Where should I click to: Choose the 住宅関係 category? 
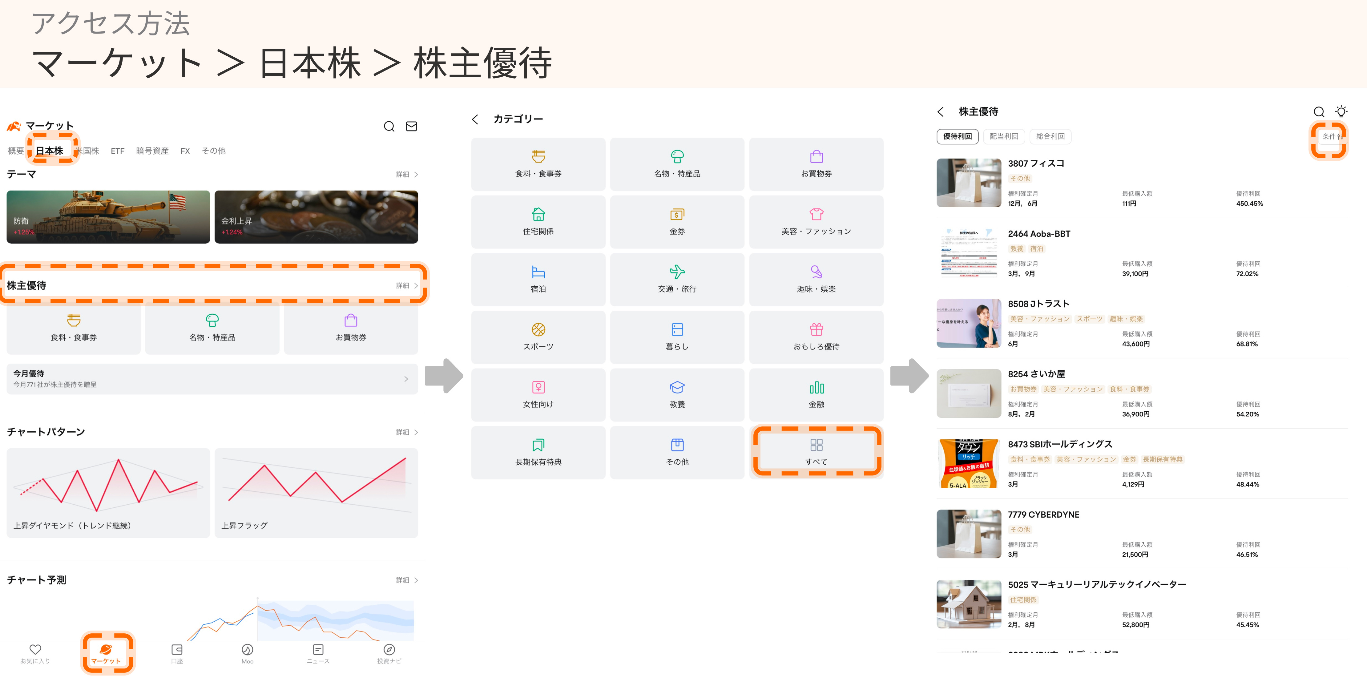click(538, 222)
